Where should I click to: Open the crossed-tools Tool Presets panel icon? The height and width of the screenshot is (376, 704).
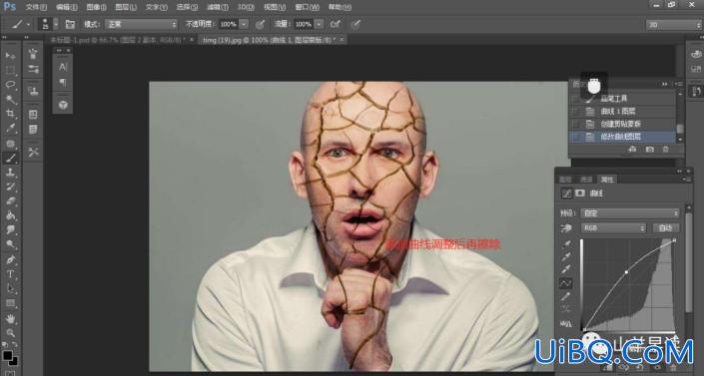[x=33, y=152]
